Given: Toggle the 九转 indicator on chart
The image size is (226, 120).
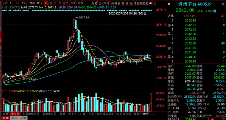Looking at the screenshot, I should pos(95,3).
